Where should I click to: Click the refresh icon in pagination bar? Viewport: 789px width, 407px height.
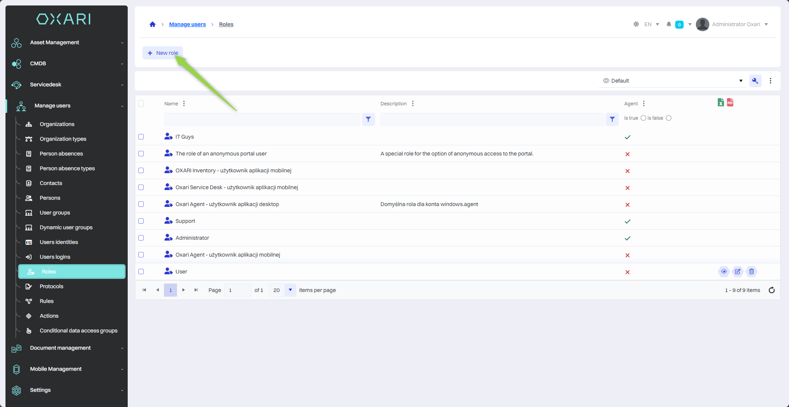pyautogui.click(x=771, y=290)
